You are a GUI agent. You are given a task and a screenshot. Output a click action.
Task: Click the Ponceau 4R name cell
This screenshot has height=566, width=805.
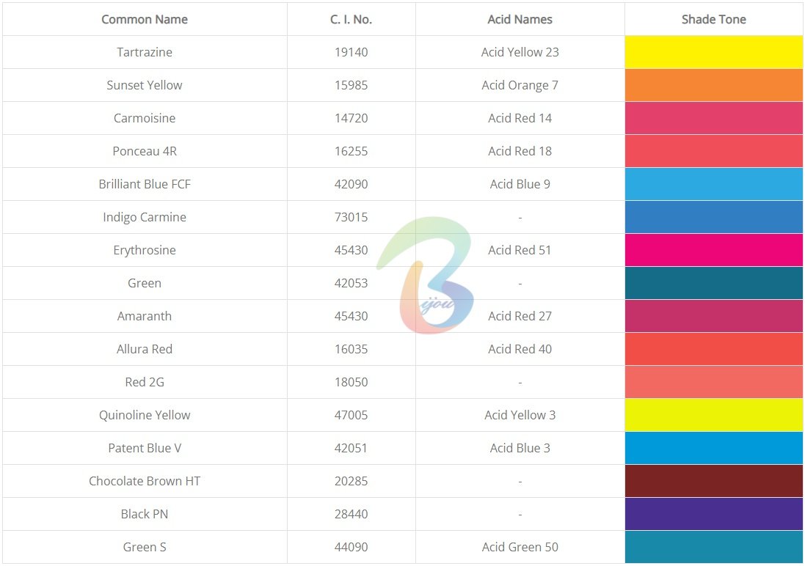coord(145,151)
